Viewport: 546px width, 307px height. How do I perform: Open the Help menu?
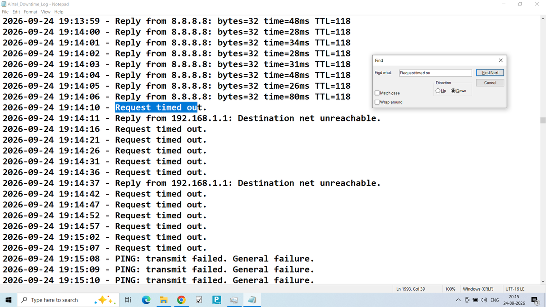coord(59,12)
